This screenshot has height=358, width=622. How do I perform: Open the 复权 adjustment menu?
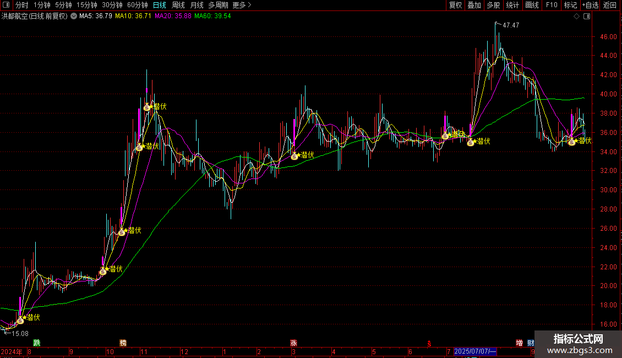[455, 5]
